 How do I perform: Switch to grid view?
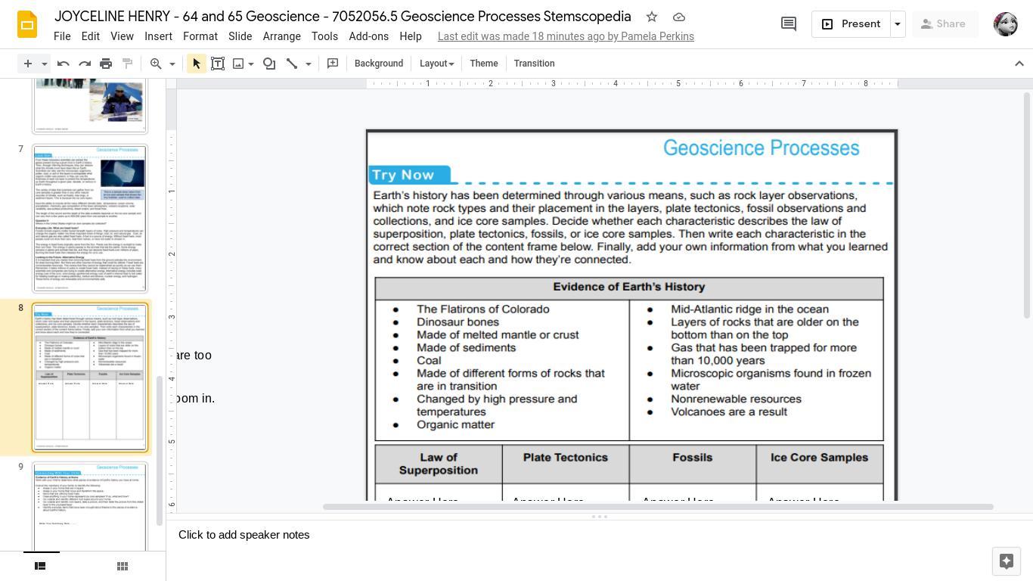[x=123, y=566]
